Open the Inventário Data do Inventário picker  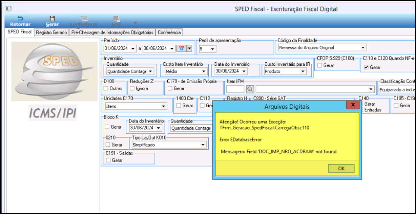click(x=244, y=71)
